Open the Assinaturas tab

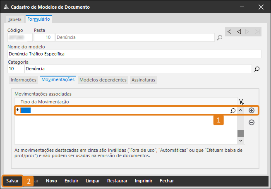143,80
